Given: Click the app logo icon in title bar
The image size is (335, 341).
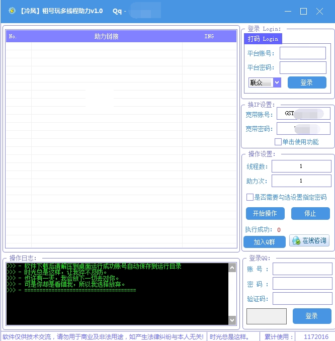Looking at the screenshot, I should pos(12,11).
